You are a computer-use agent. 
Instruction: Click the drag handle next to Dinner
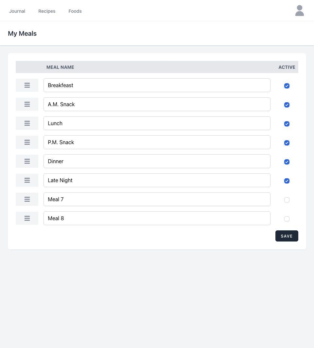27,161
